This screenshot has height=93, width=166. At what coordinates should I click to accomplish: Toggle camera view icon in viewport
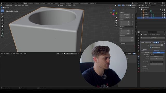[116, 23]
